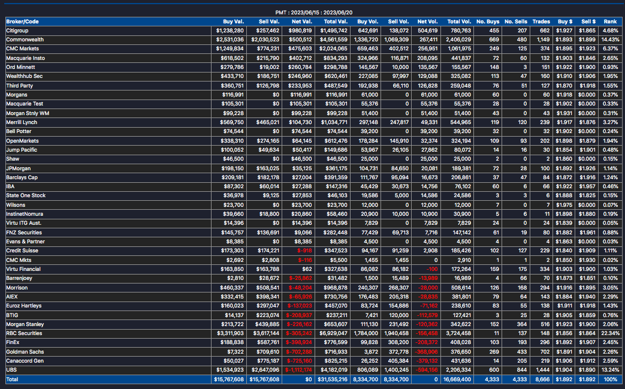Click UBS net value $-1,112,174

coord(298,370)
